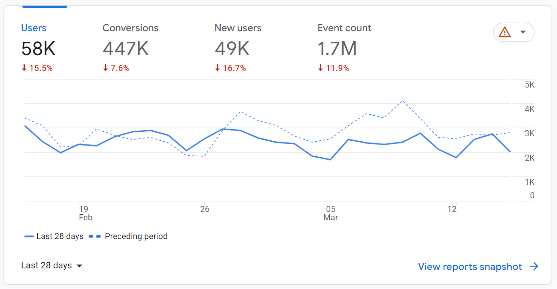
Task: Select the Users metric tab
Action: point(34,28)
